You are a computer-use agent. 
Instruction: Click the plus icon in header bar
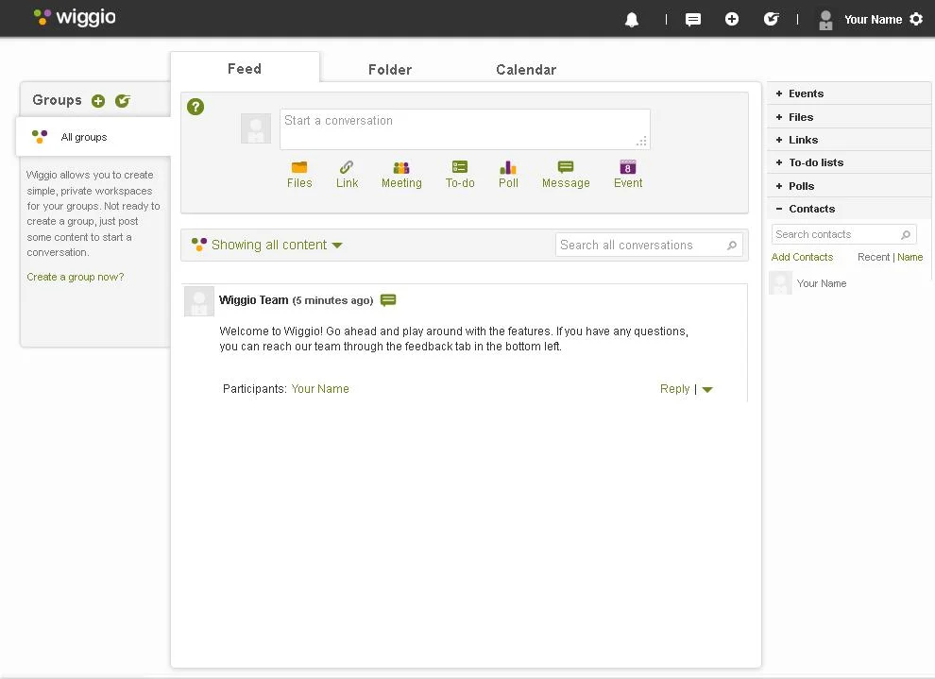coord(732,19)
